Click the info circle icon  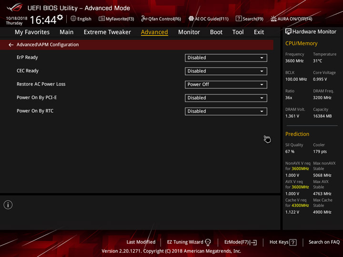(8, 205)
